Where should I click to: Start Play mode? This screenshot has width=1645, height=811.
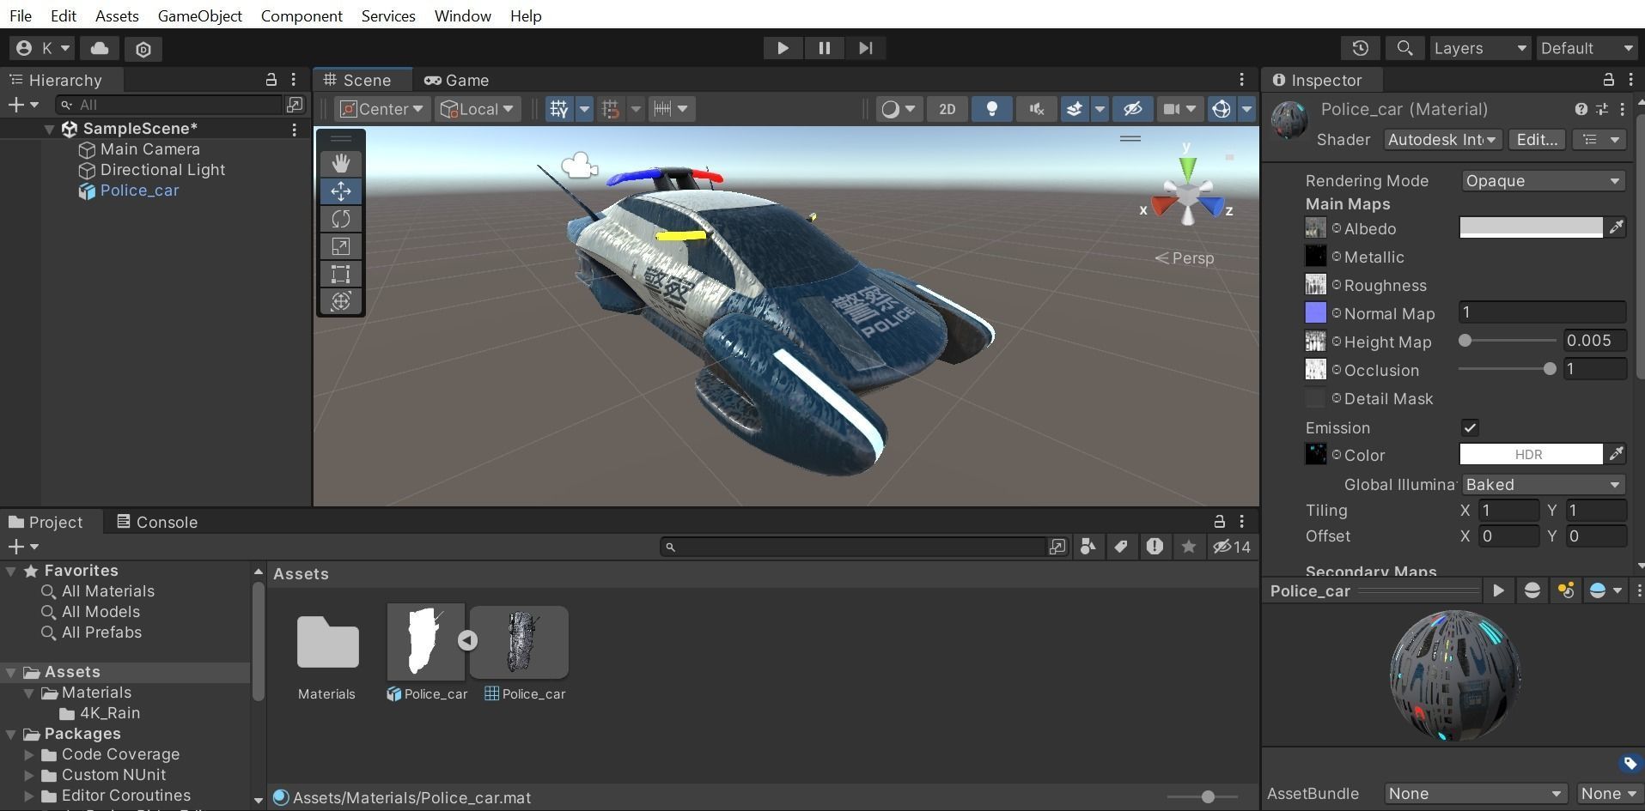pyautogui.click(x=783, y=48)
